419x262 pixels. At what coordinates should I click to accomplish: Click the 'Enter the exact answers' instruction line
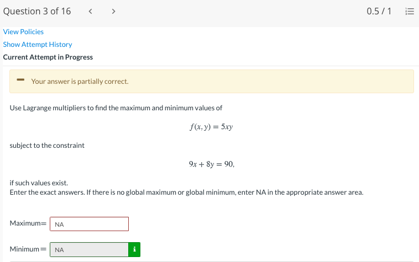pos(186,192)
